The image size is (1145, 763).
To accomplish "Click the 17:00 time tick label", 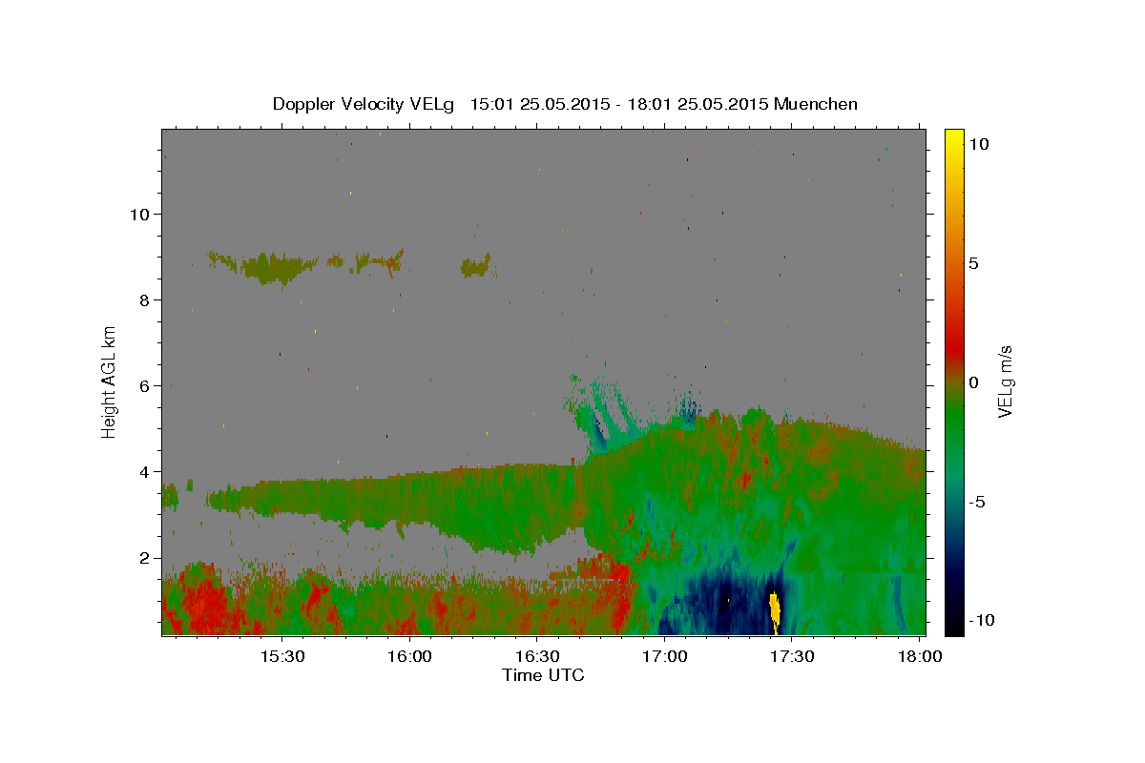I will (665, 657).
